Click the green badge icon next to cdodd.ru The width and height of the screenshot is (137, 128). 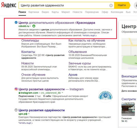point(34,26)
